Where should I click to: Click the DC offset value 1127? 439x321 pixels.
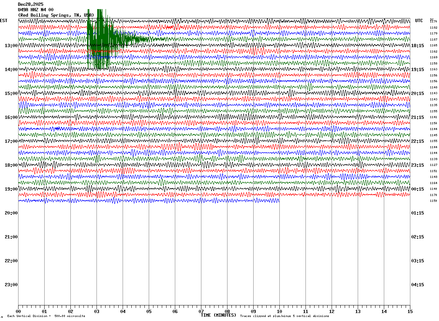point(434,165)
